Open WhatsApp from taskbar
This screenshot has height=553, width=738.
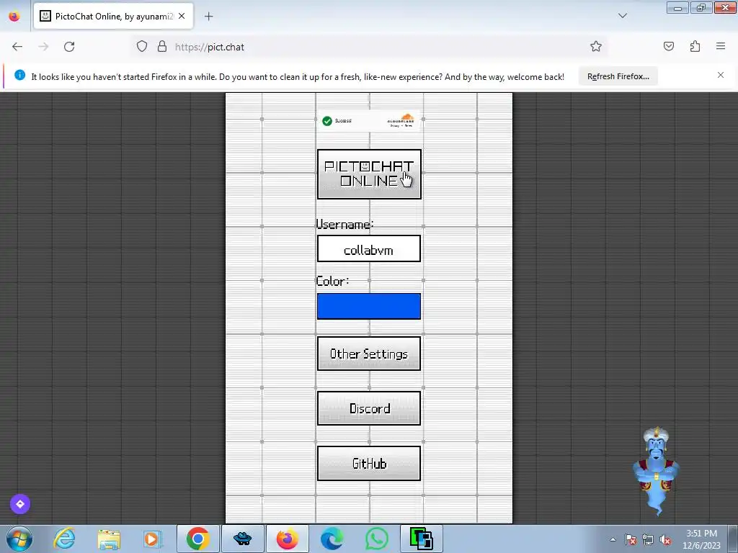[376, 539]
